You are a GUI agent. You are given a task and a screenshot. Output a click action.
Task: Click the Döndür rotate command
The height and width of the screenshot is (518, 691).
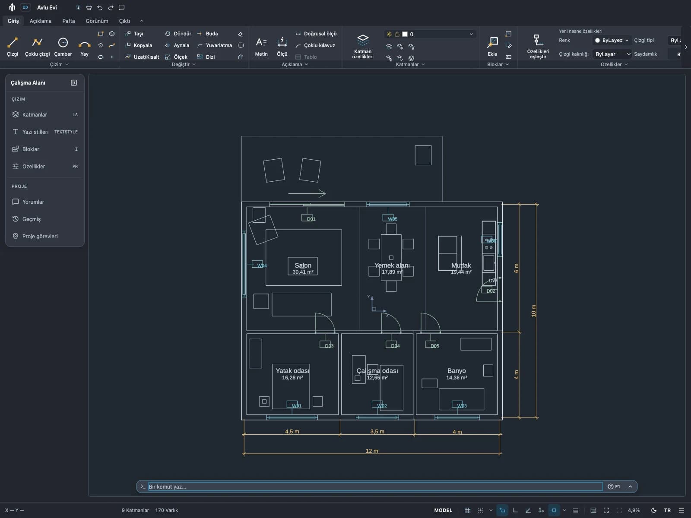[x=178, y=34]
